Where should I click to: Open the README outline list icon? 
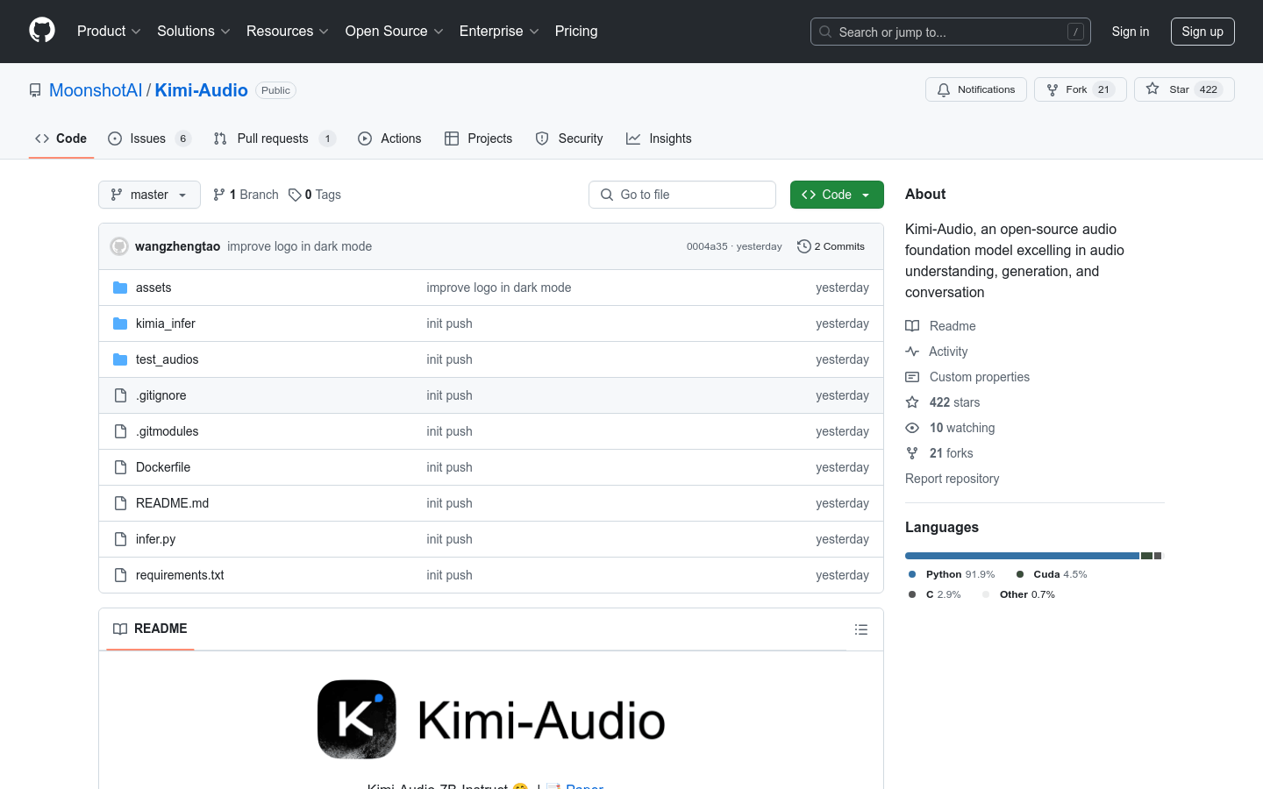[x=861, y=629]
